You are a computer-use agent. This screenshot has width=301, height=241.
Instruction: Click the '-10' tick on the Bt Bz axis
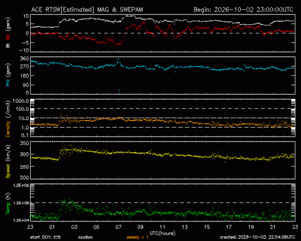tap(24, 51)
